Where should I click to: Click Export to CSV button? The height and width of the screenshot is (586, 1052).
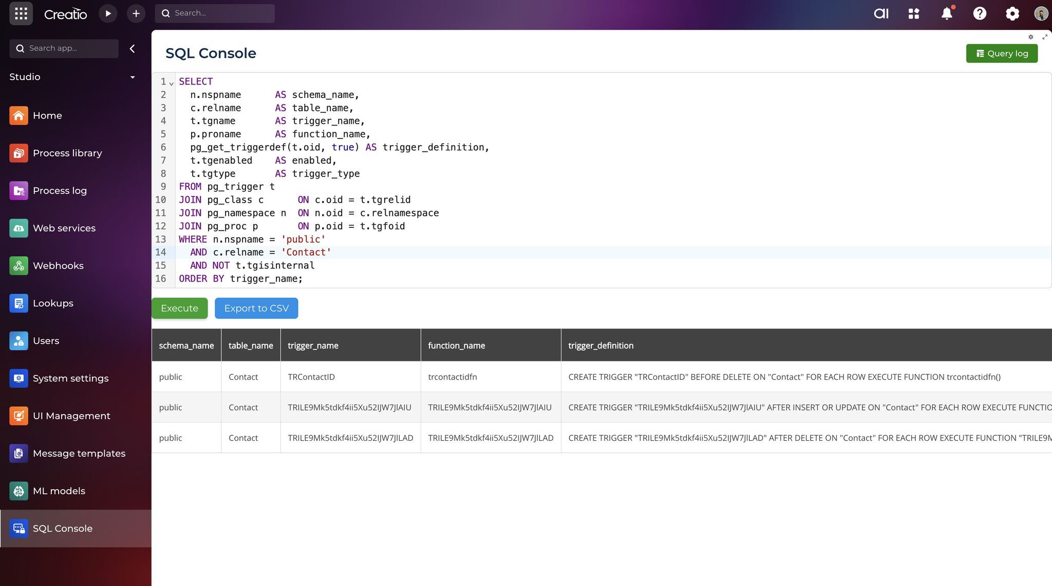pyautogui.click(x=256, y=308)
